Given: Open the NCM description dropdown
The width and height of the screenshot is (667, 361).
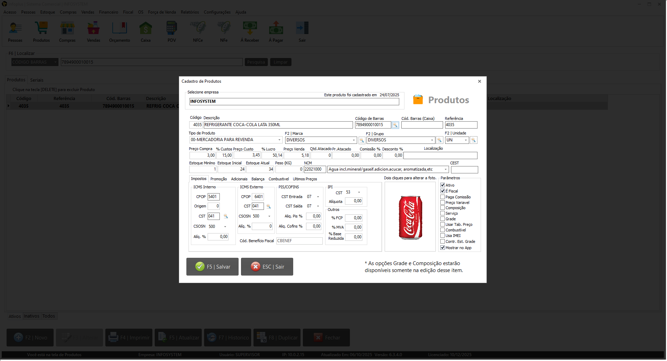Looking at the screenshot, I should 445,170.
